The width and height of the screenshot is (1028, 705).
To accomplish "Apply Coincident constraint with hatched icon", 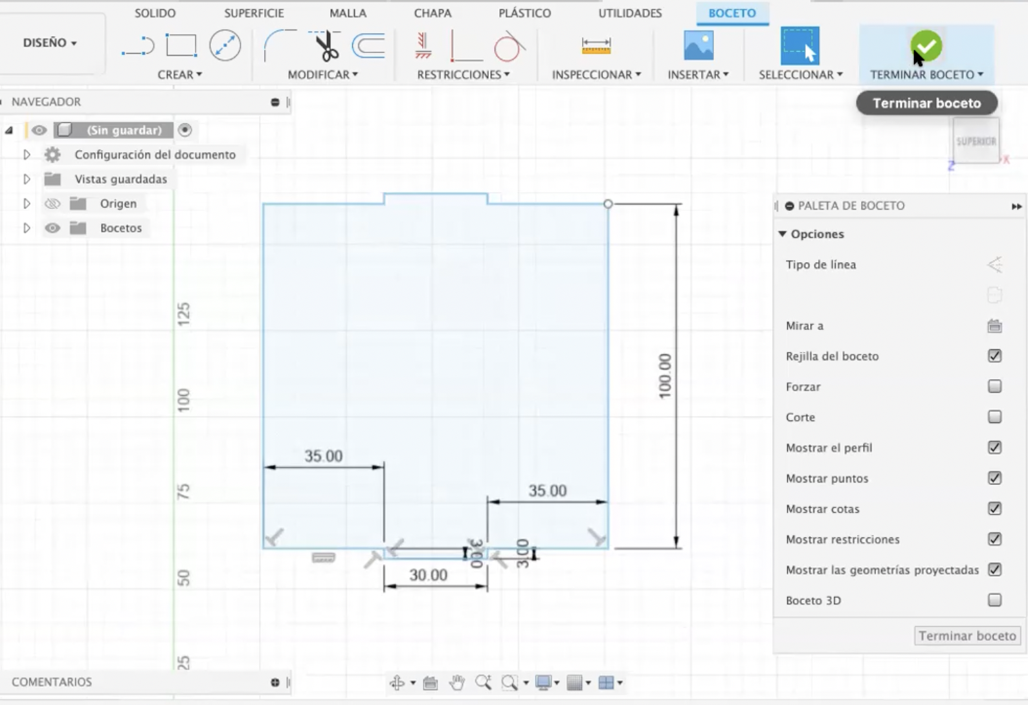I will (423, 45).
